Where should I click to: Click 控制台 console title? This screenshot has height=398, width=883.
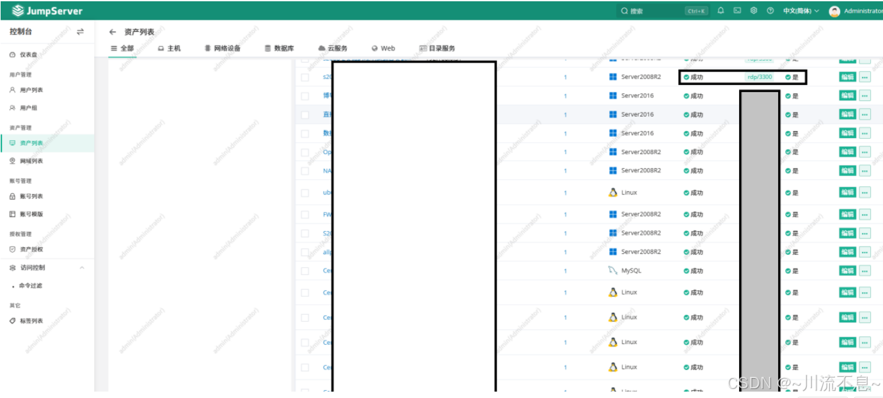pyautogui.click(x=20, y=31)
